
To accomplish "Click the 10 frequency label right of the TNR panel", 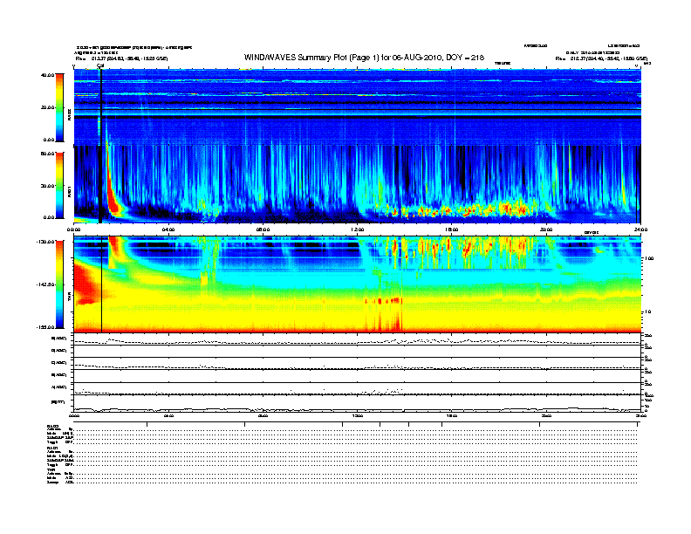I will pyautogui.click(x=647, y=311).
